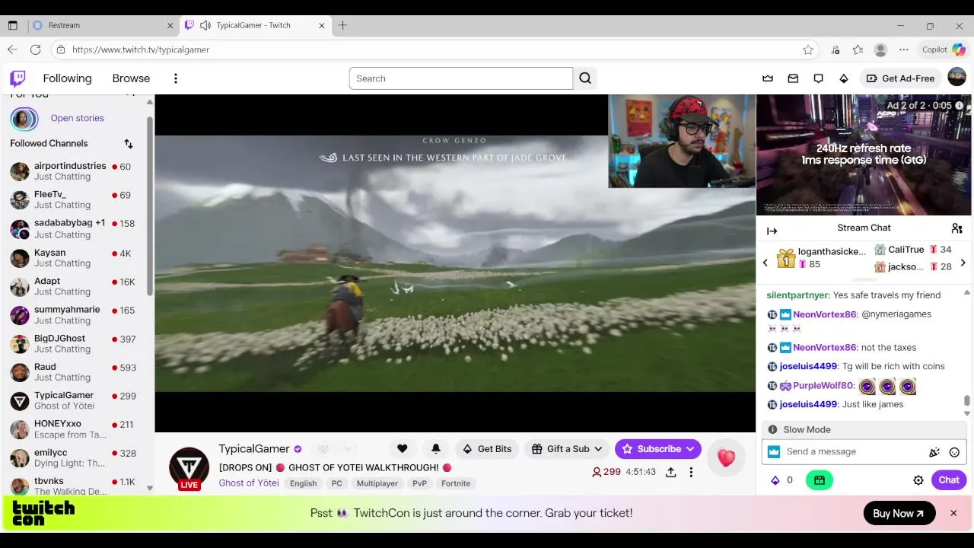Image resolution: width=974 pixels, height=548 pixels.
Task: Open the whispers chat bubble icon
Action: (819, 78)
